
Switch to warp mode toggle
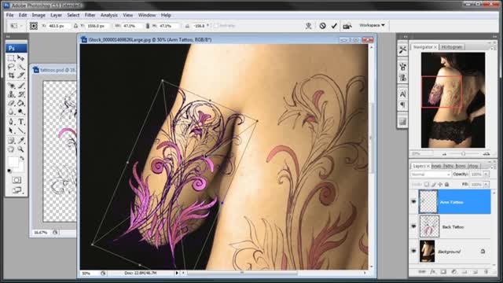(308, 26)
